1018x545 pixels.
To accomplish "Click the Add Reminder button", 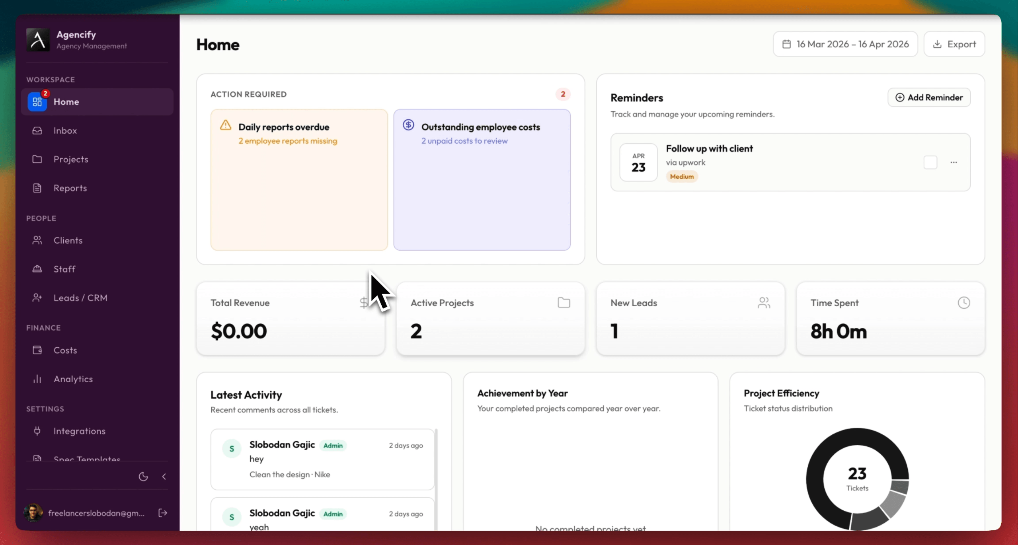I will click(929, 97).
